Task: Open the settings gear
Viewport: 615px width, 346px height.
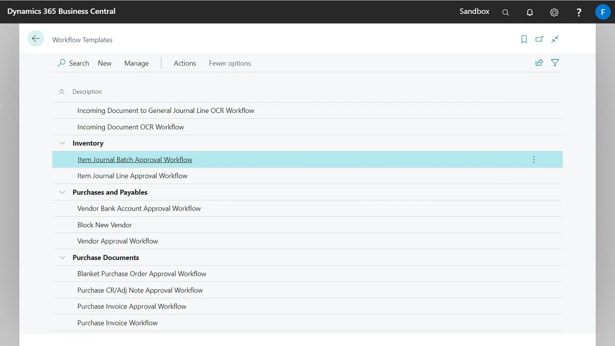Action: (554, 12)
